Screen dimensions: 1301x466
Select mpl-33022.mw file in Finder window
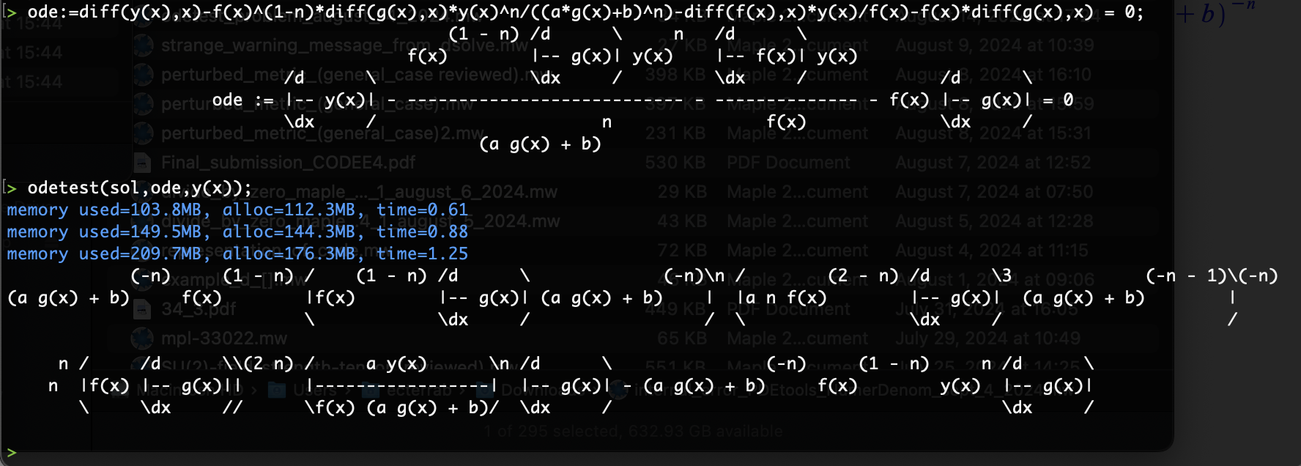click(x=224, y=339)
